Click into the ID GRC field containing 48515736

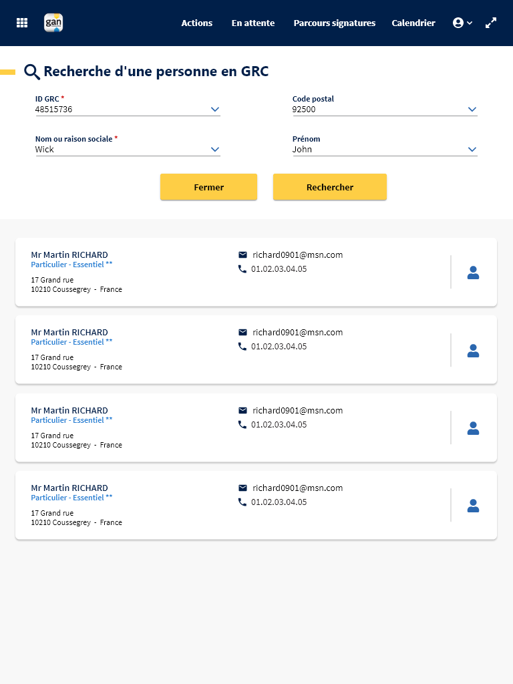(x=122, y=110)
